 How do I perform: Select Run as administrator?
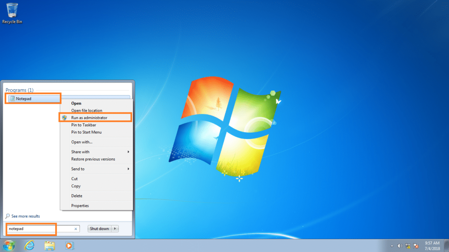89,118
